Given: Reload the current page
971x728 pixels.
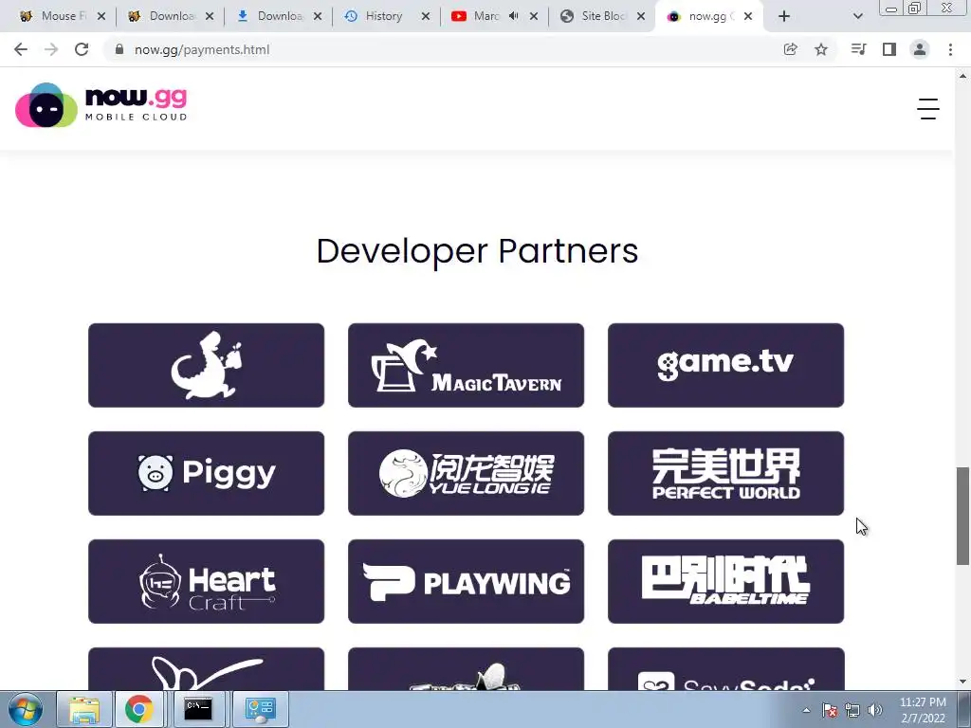Looking at the screenshot, I should [82, 49].
